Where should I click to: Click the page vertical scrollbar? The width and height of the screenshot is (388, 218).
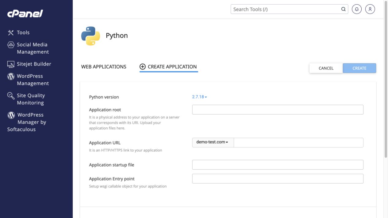tap(386, 80)
